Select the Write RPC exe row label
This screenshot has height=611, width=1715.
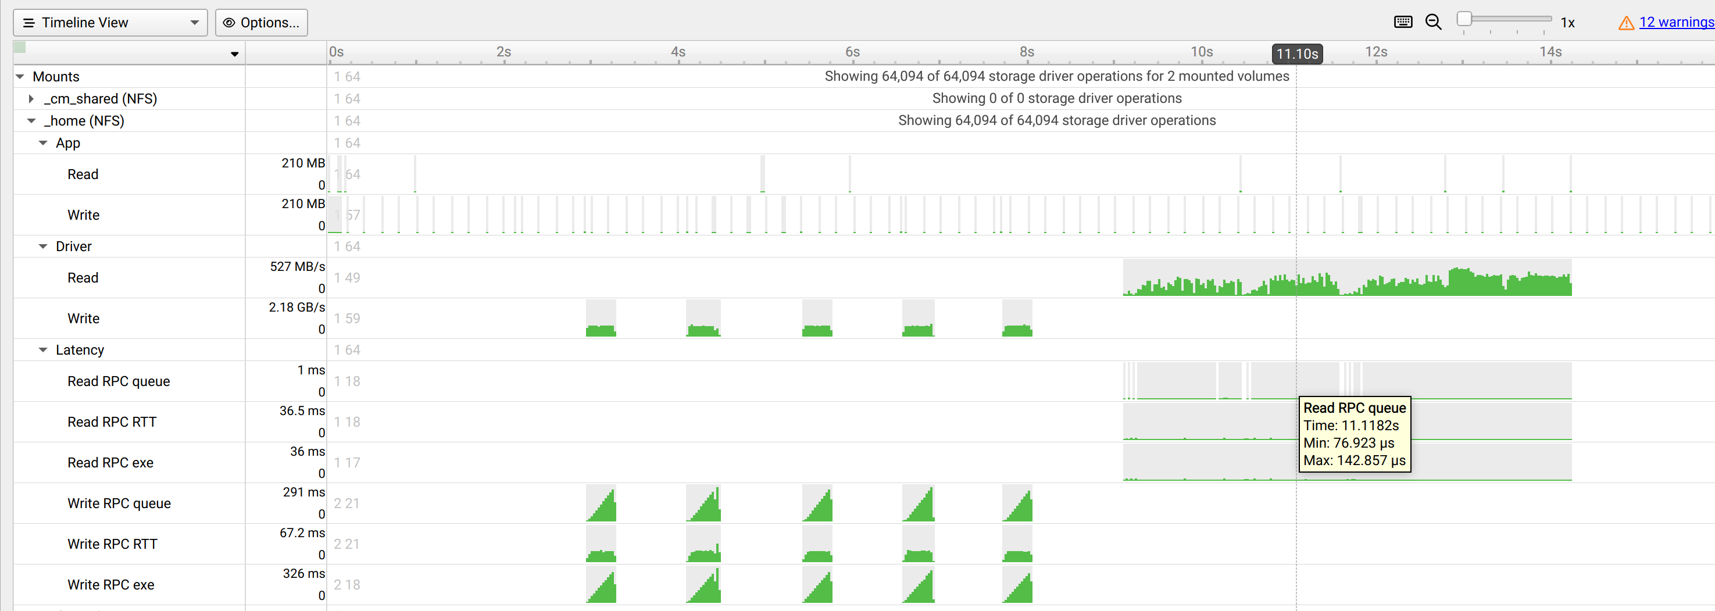(x=110, y=584)
